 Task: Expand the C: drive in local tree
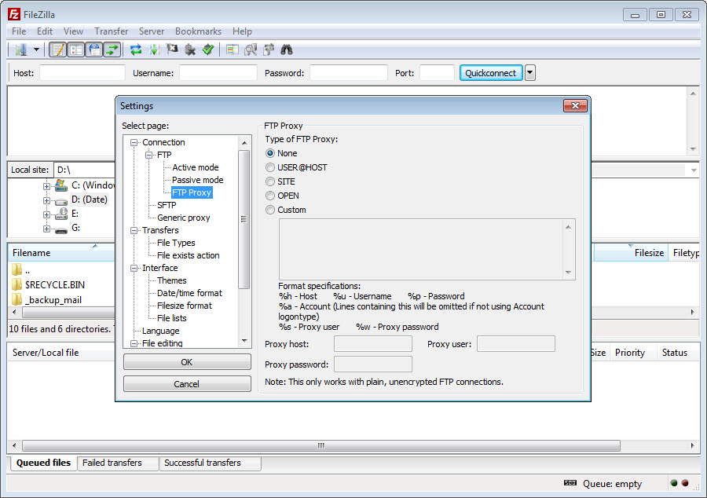click(x=46, y=185)
